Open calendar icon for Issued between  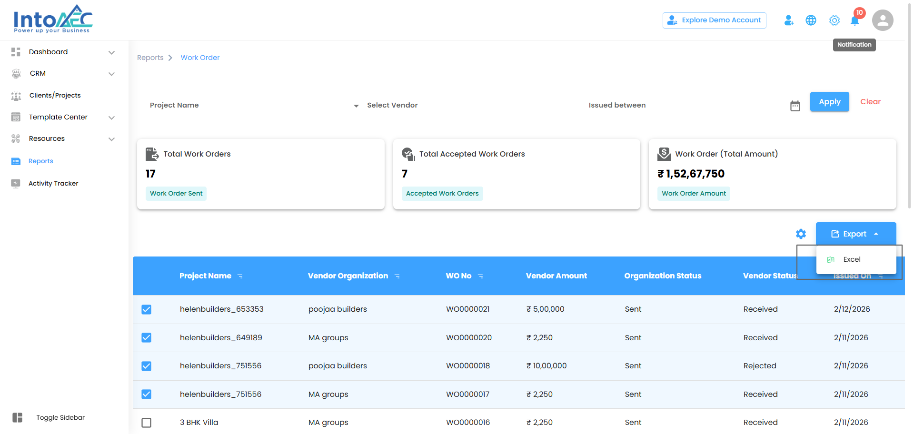(795, 106)
